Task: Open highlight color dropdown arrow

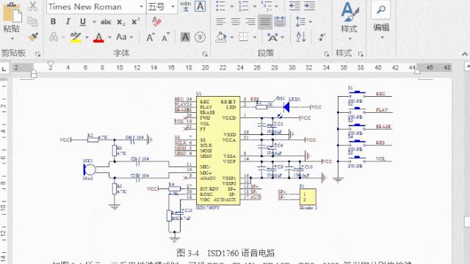Action: point(87,37)
